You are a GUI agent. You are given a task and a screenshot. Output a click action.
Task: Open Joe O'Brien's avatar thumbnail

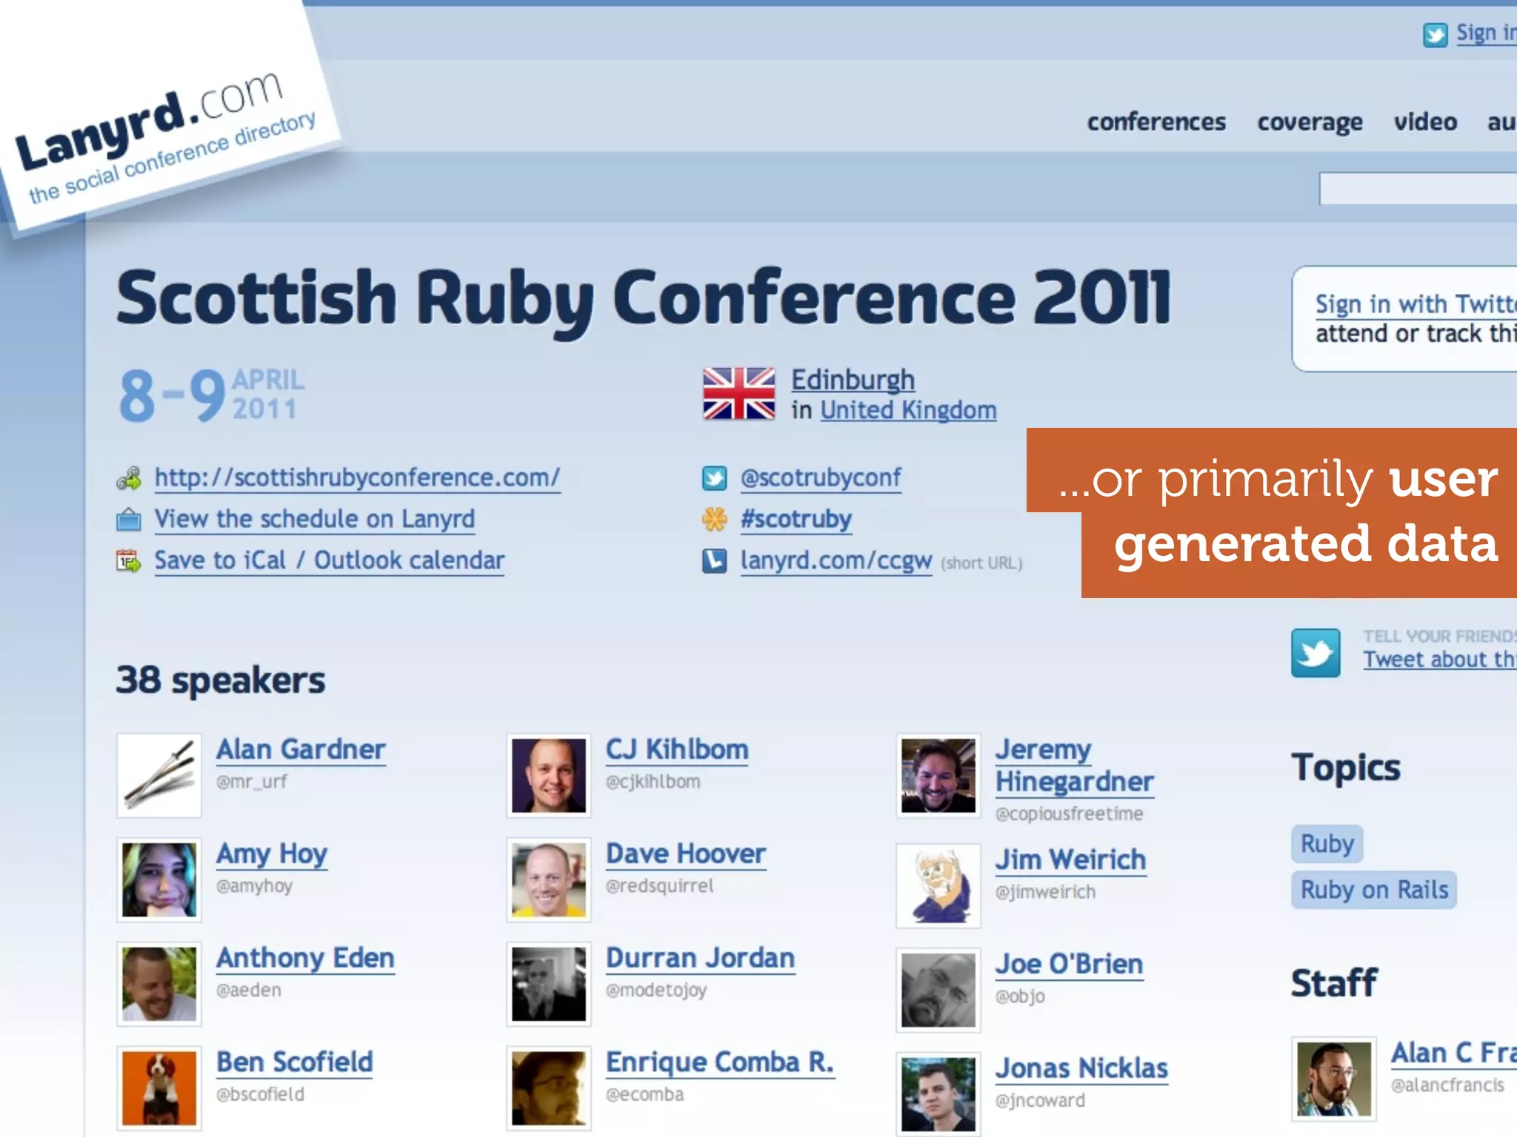(x=938, y=990)
